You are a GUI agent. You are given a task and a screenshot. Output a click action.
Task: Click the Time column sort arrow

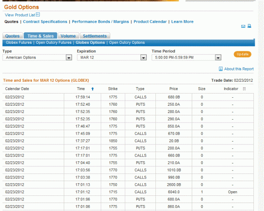(x=93, y=89)
